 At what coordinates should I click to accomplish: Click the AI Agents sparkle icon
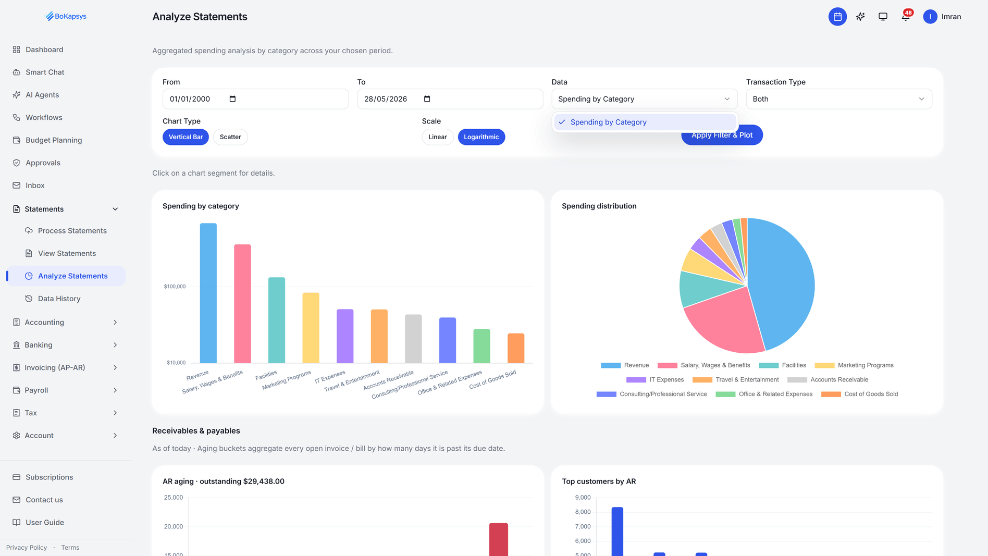tap(17, 95)
